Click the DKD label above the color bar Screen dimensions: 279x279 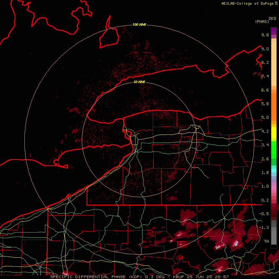point(272,19)
